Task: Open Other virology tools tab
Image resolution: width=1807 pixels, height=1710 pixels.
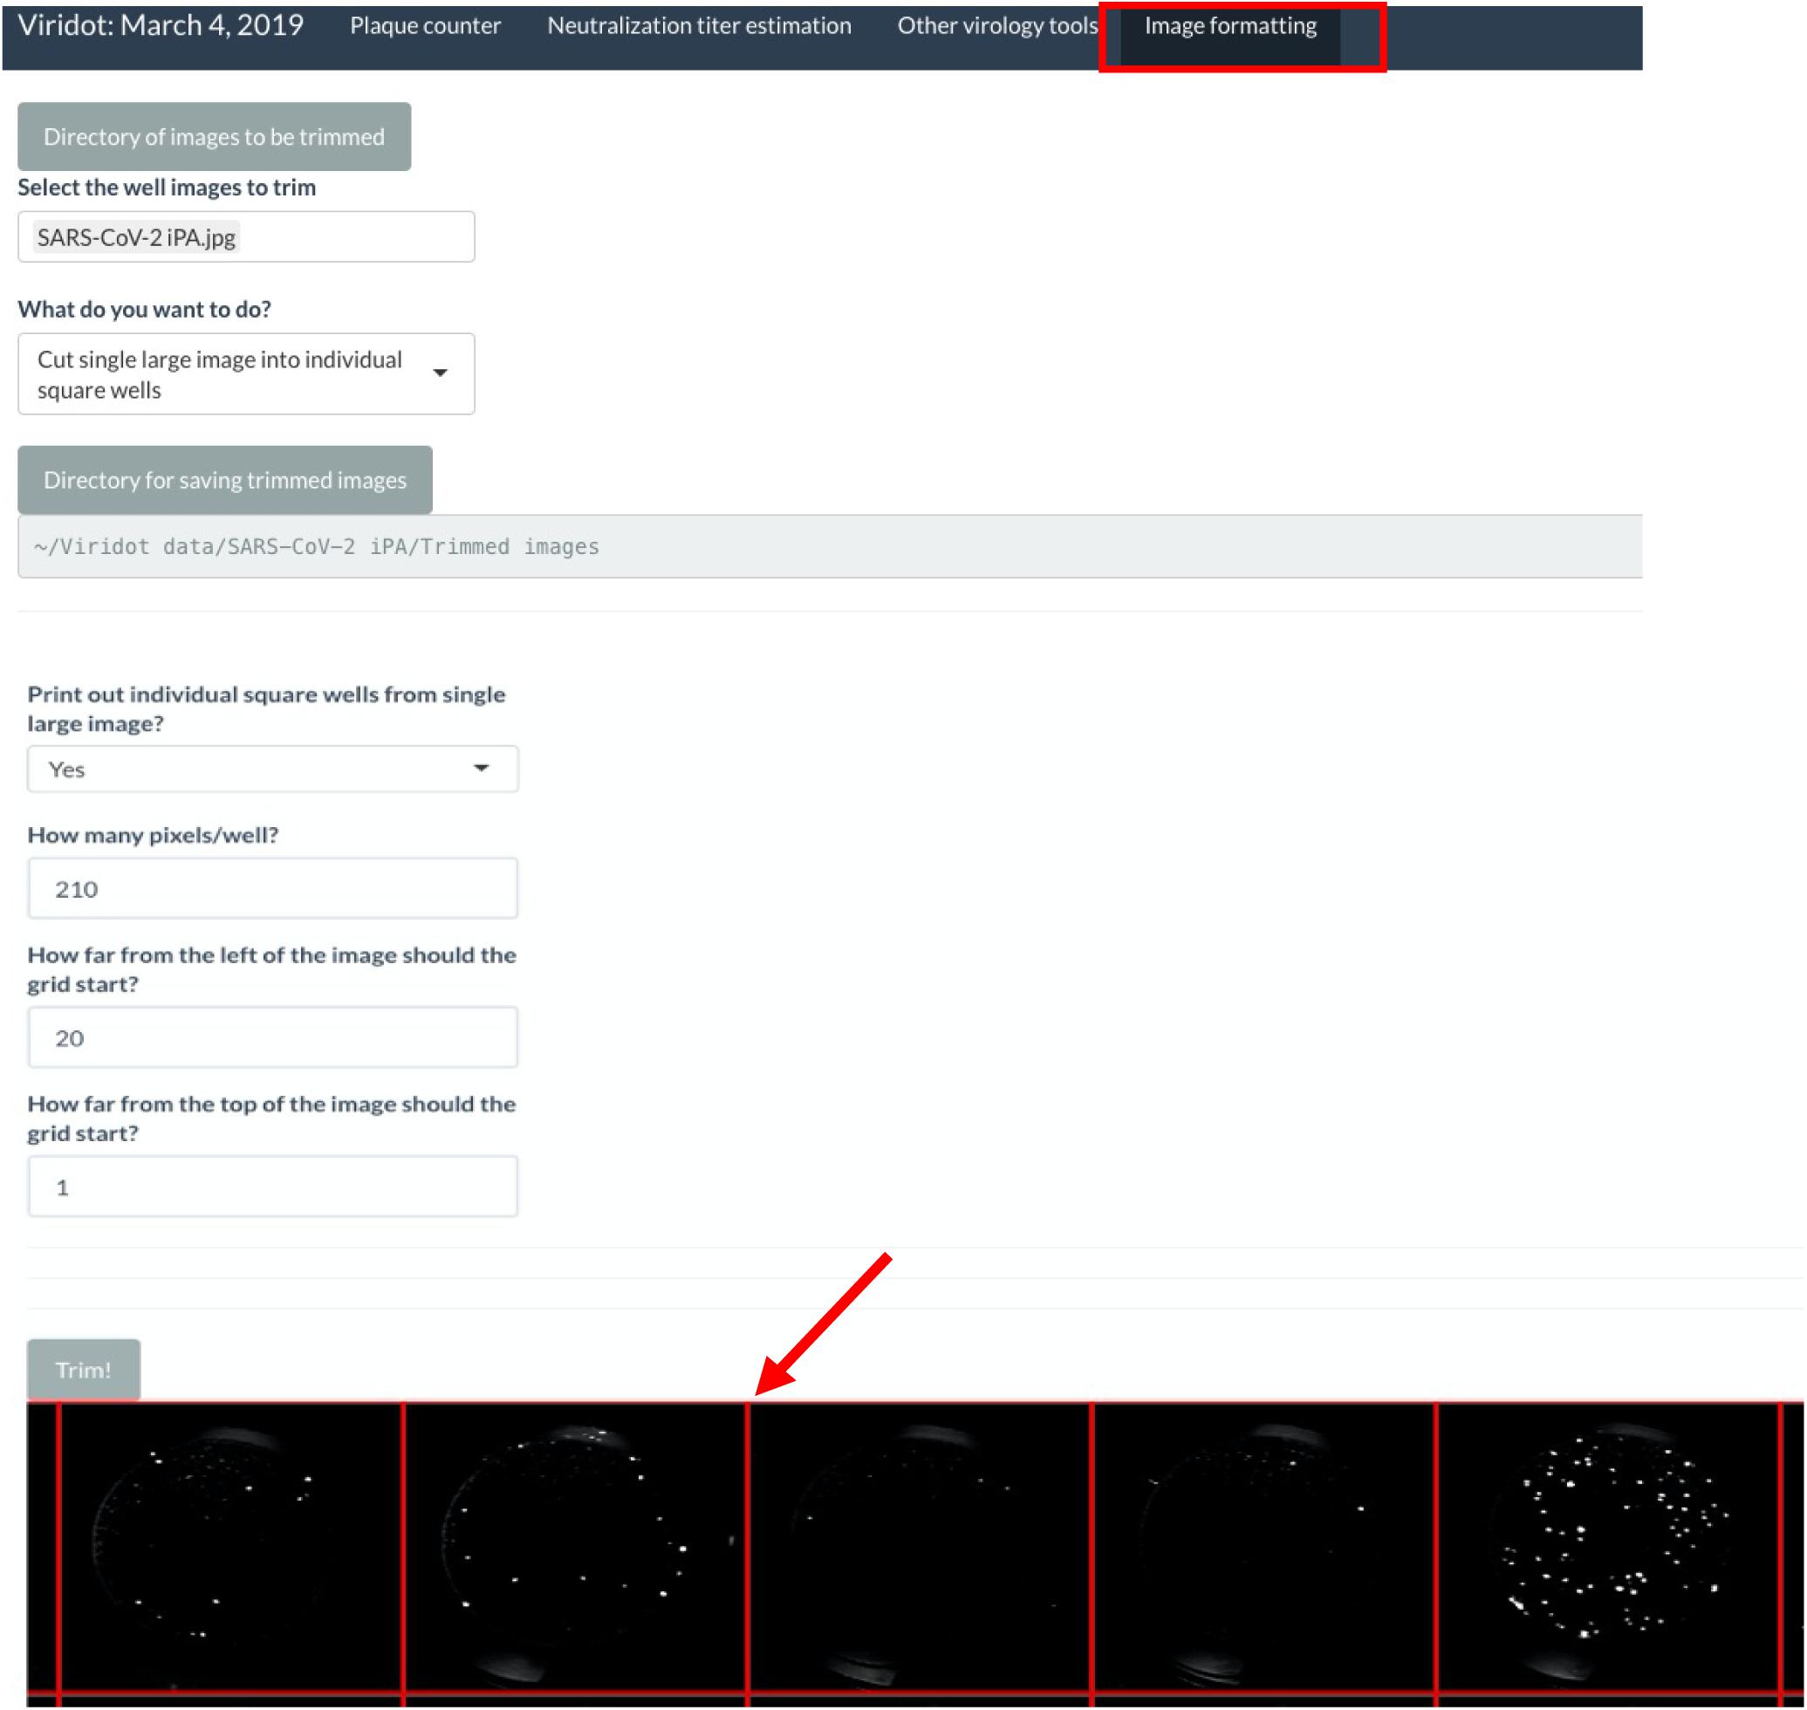Action: pyautogui.click(x=996, y=25)
